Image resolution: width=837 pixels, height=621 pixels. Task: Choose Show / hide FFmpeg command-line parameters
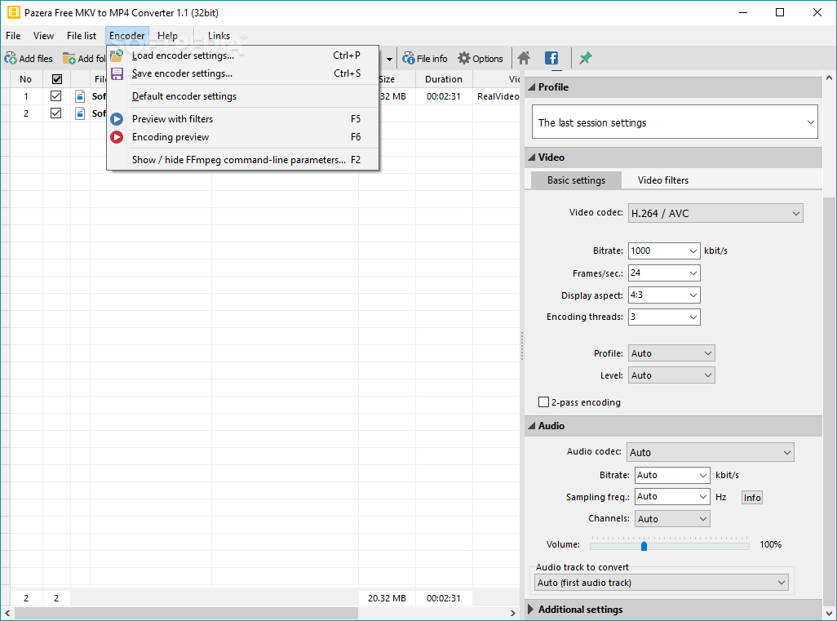point(243,160)
